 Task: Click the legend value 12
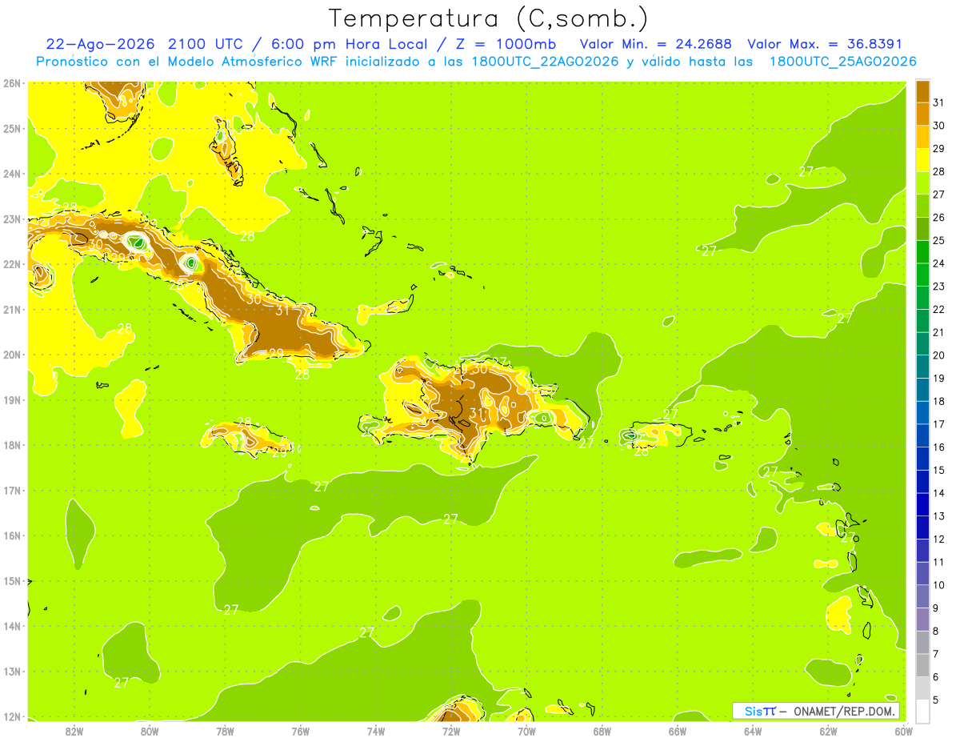(x=939, y=539)
